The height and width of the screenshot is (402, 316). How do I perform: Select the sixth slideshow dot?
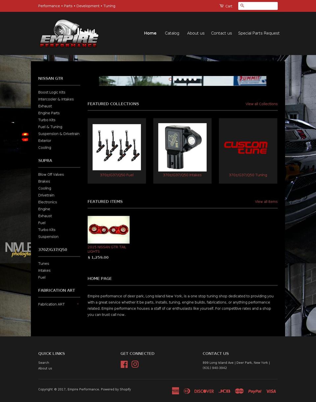pos(195,79)
